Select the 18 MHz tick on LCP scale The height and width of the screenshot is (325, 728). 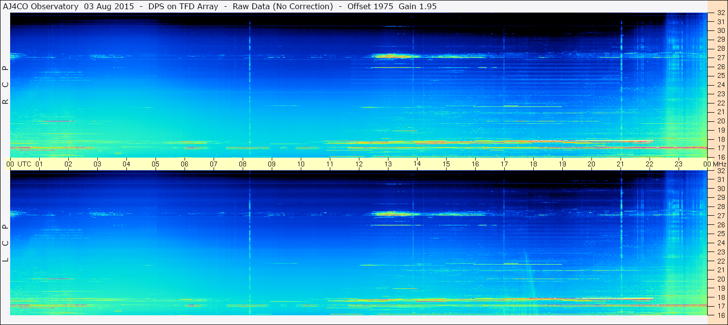(720, 297)
